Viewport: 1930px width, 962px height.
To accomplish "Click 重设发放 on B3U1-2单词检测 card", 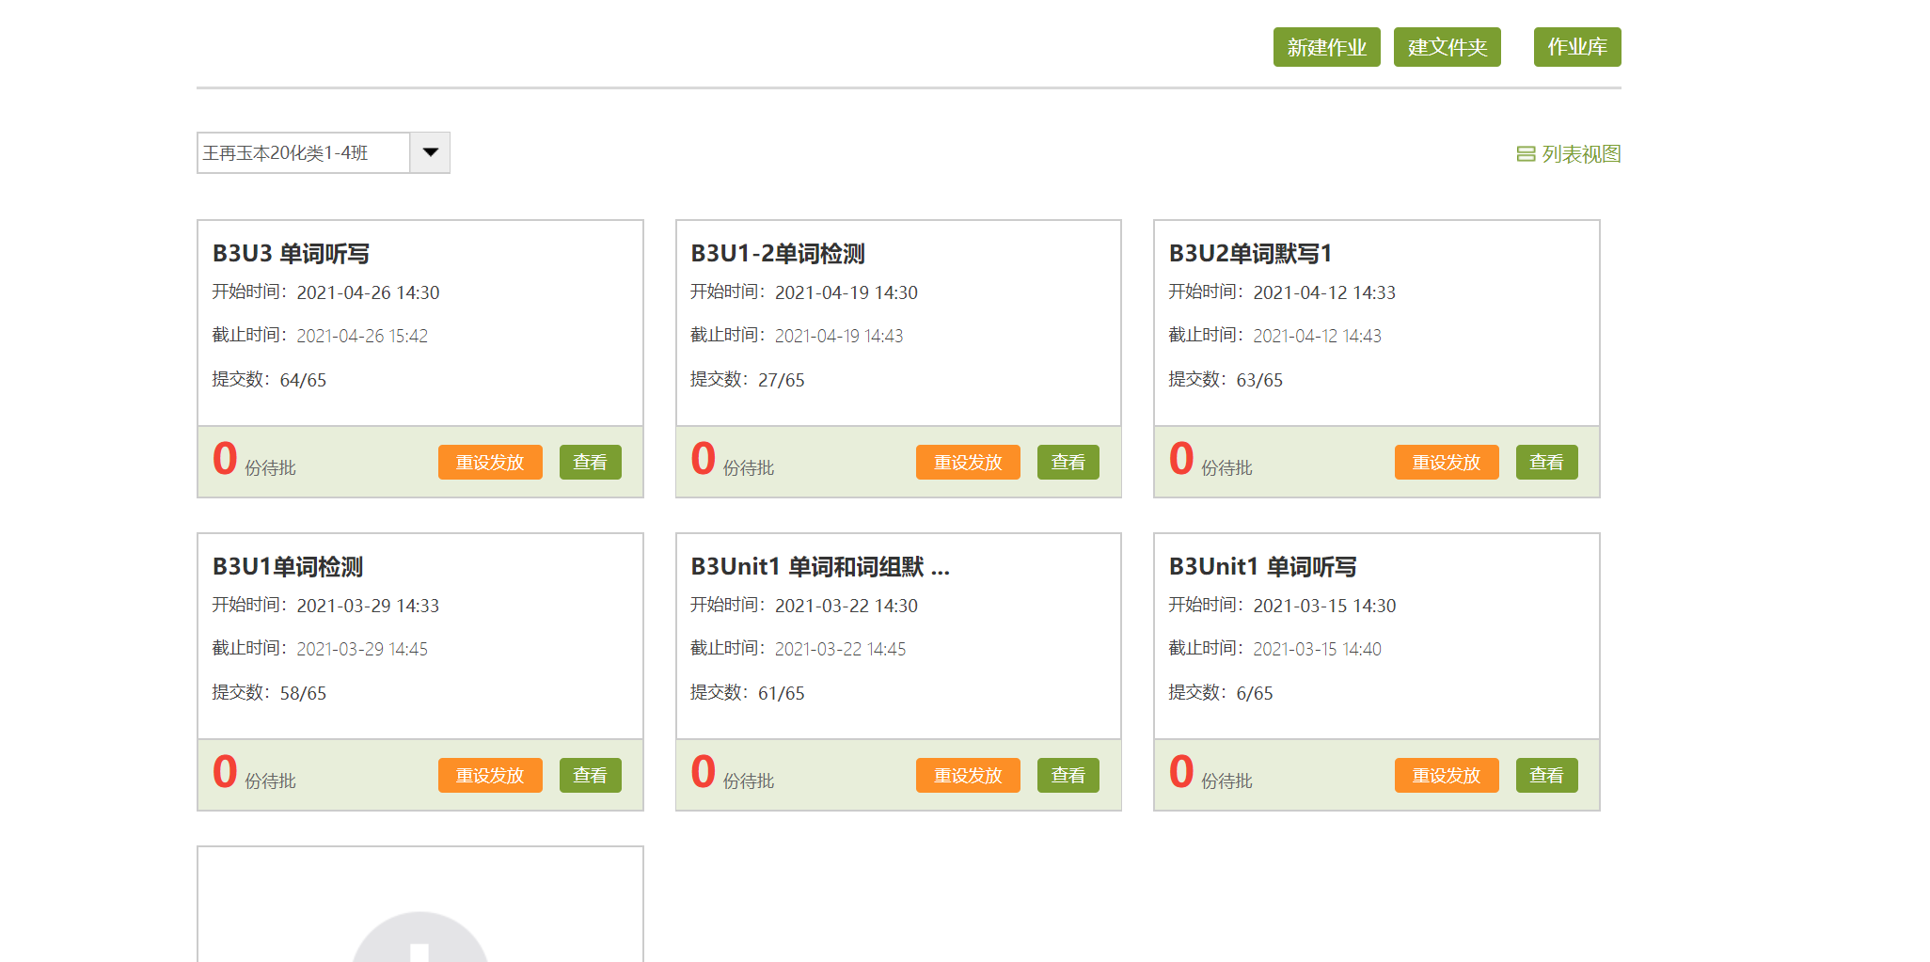I will pos(968,463).
